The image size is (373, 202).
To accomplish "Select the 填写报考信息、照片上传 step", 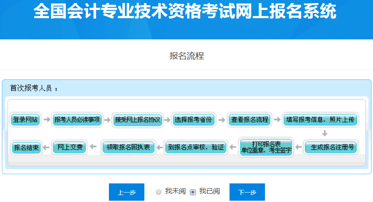I will click(320, 120).
